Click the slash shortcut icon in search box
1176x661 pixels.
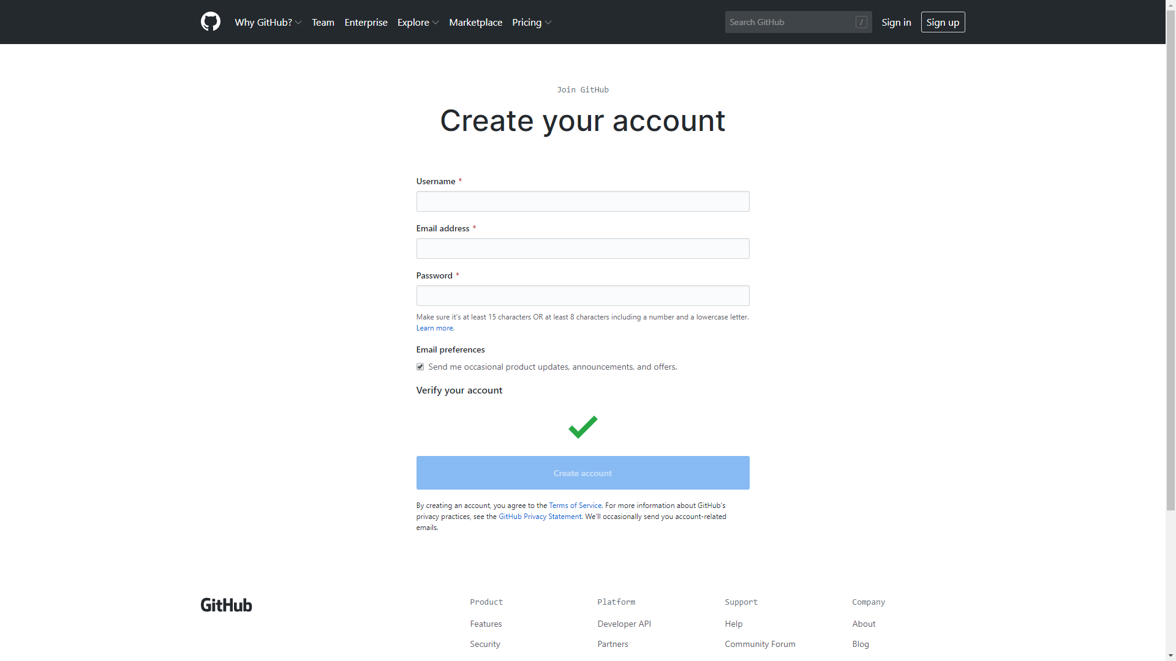click(861, 22)
